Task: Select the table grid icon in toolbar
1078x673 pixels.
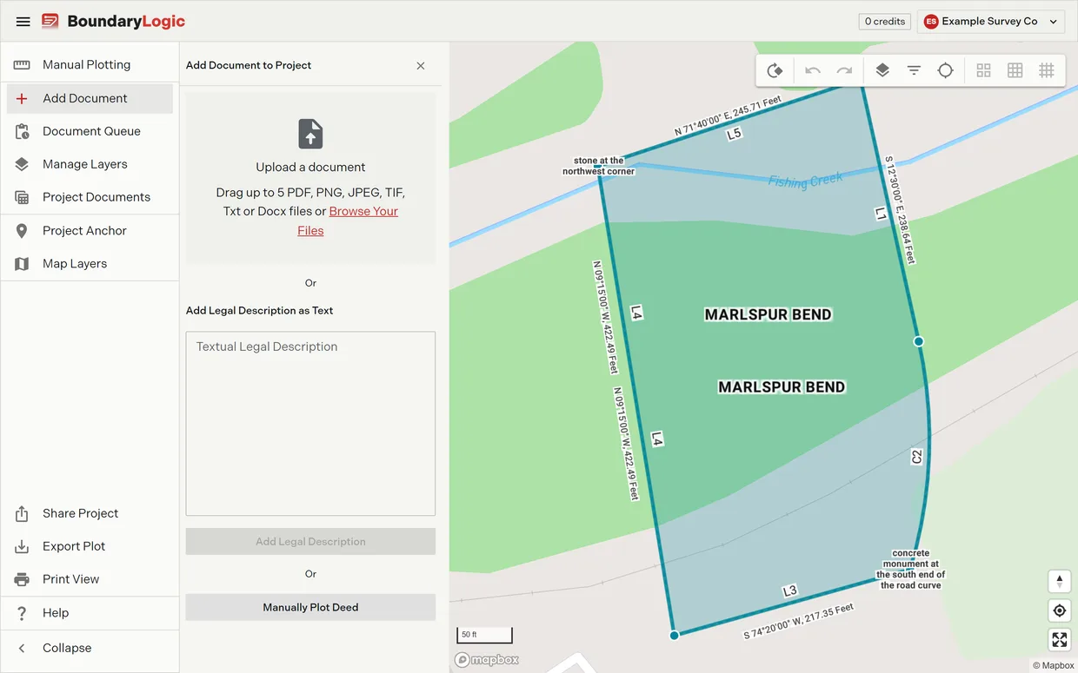Action: pos(1015,71)
